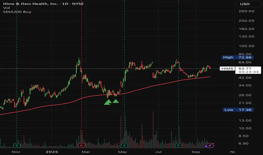The height and width of the screenshot is (155, 263).
Task: Click the 100.00 price axis label
Action: click(x=246, y=46)
